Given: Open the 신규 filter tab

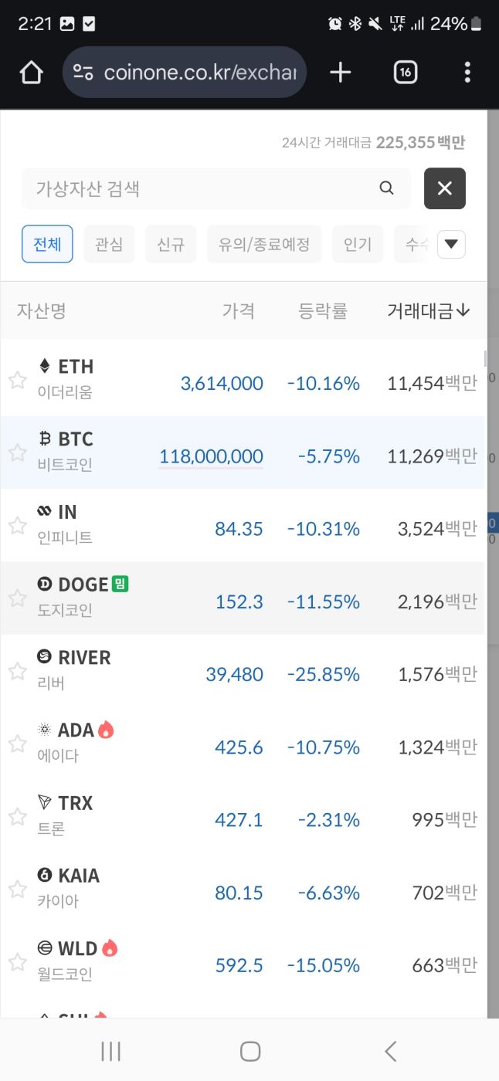Looking at the screenshot, I should click(x=171, y=245).
